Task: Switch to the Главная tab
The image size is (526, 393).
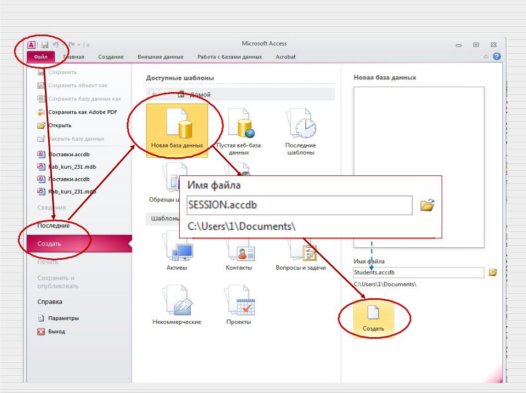Action: coord(74,56)
